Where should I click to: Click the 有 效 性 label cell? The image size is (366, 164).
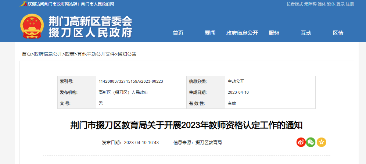pos(206,103)
